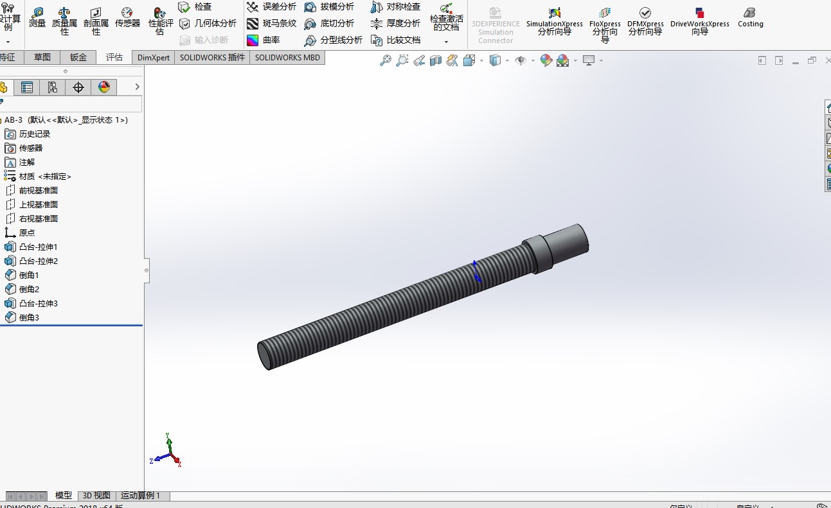Open PropertyManager tab in left panel

coord(27,87)
